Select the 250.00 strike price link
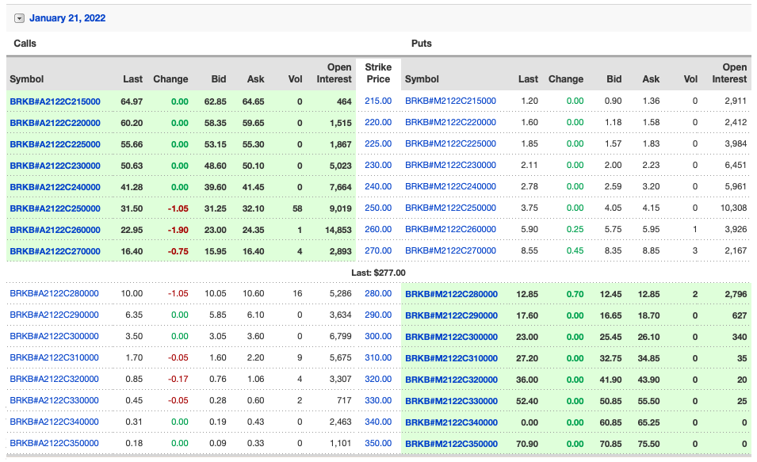The image size is (757, 462). click(x=378, y=208)
